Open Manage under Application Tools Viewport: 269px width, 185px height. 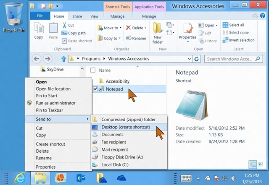149,16
